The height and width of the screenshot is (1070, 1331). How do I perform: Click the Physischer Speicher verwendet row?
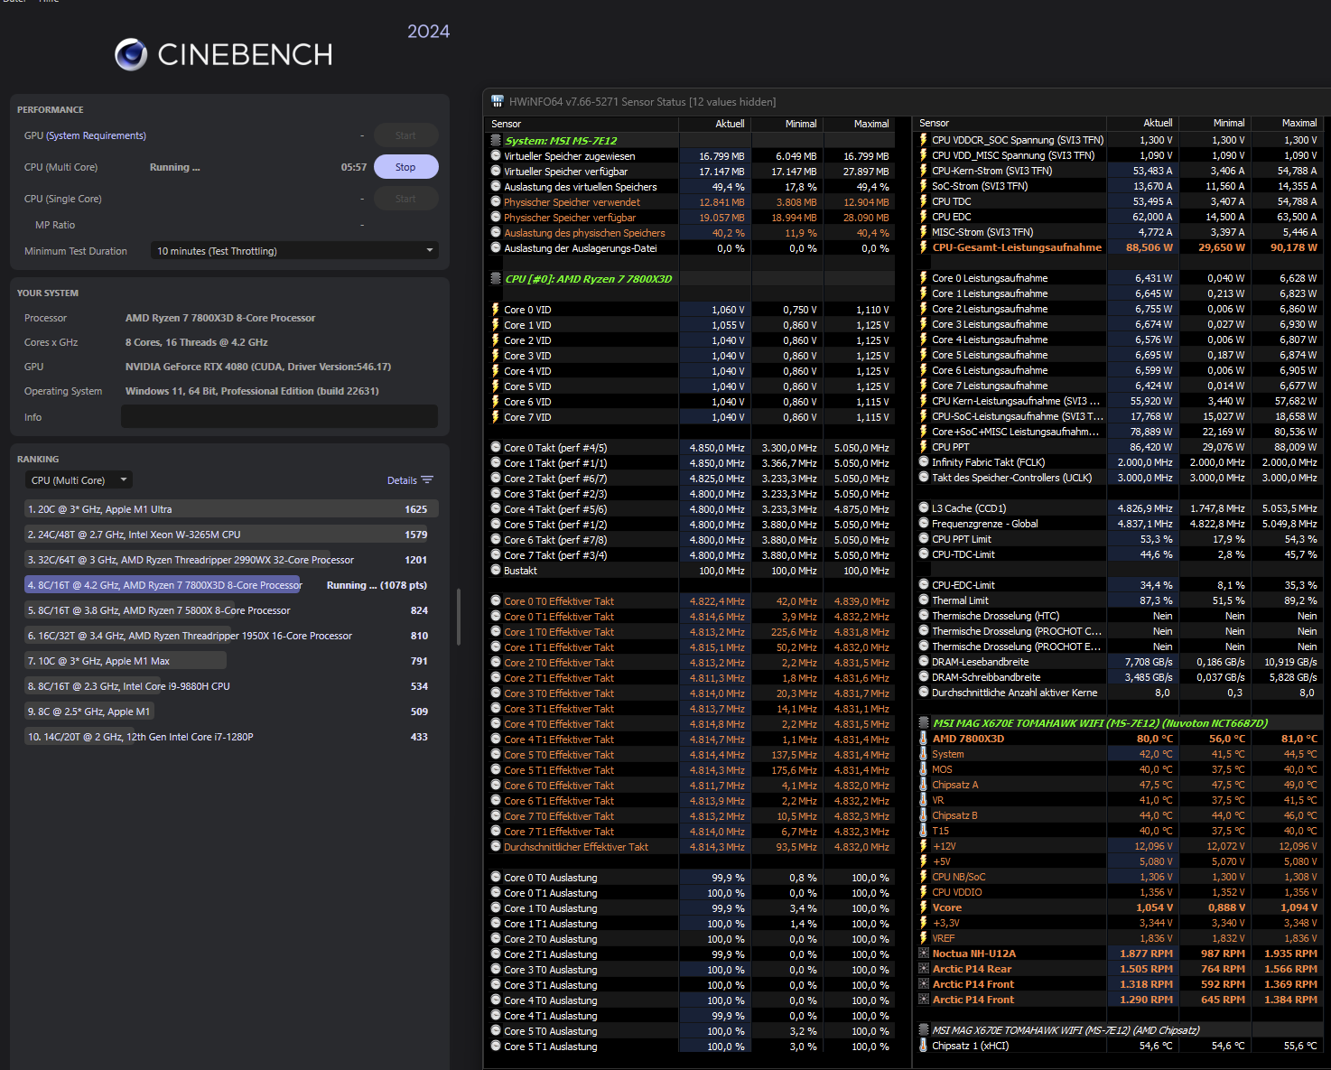pos(691,202)
